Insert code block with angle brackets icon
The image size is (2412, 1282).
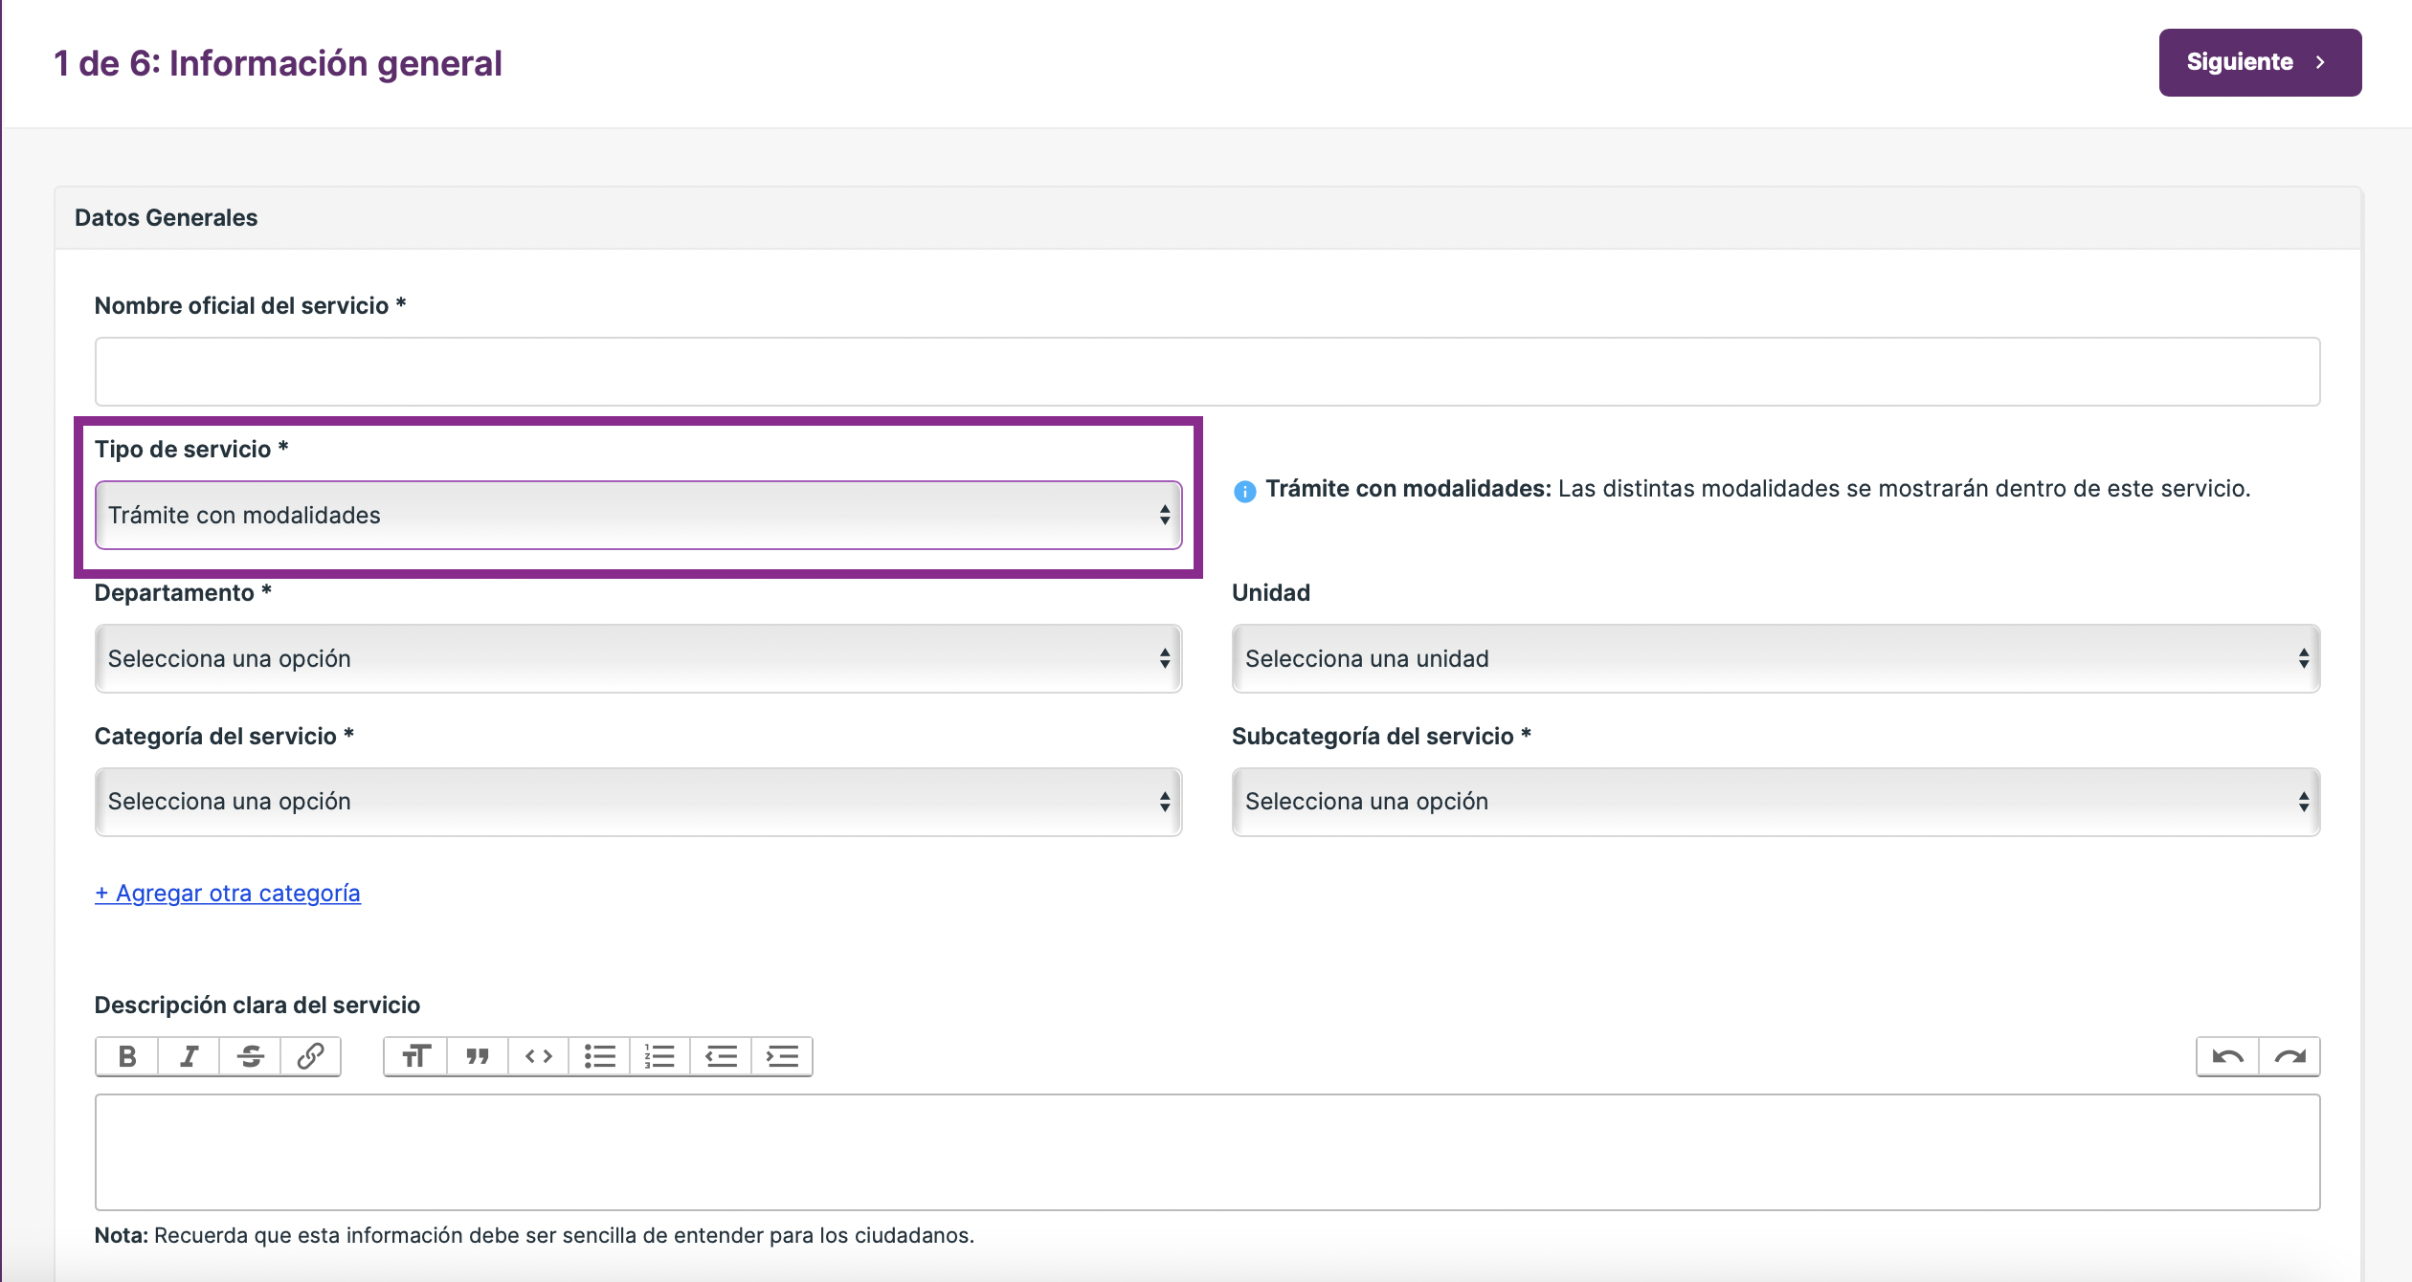[539, 1056]
